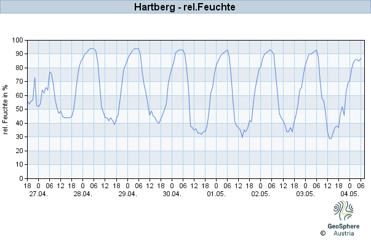Click the y-axis value 90
The height and width of the screenshot is (246, 371).
tap(20, 54)
